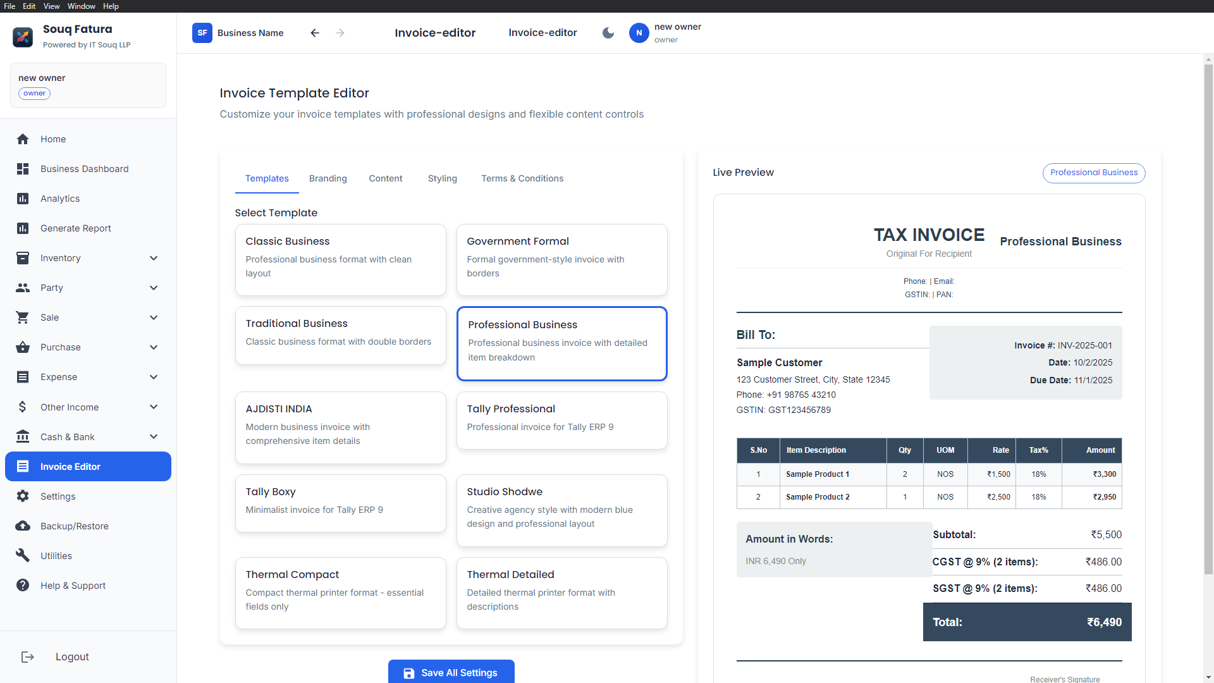Open the Window menu
1214x683 pixels.
tap(81, 6)
